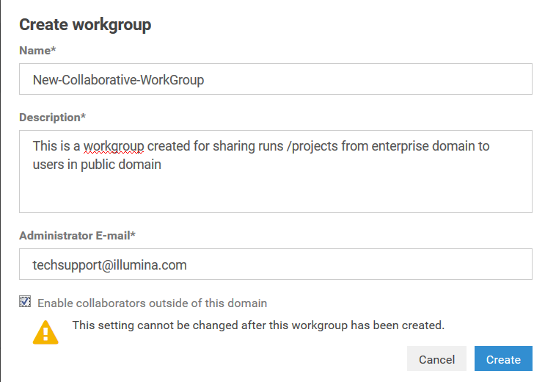Click the 'Description*' field label
Screen dimensions: 545x382
[53, 118]
